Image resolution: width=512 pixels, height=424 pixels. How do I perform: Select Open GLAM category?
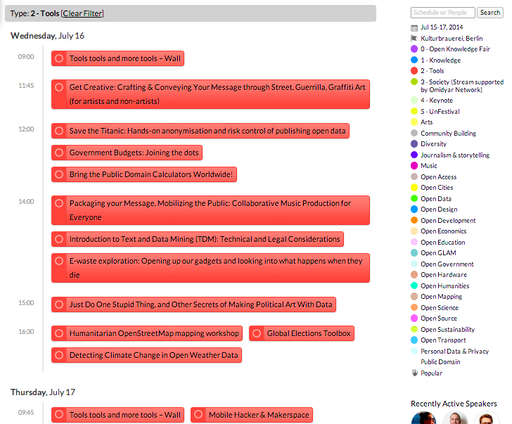pos(438,253)
